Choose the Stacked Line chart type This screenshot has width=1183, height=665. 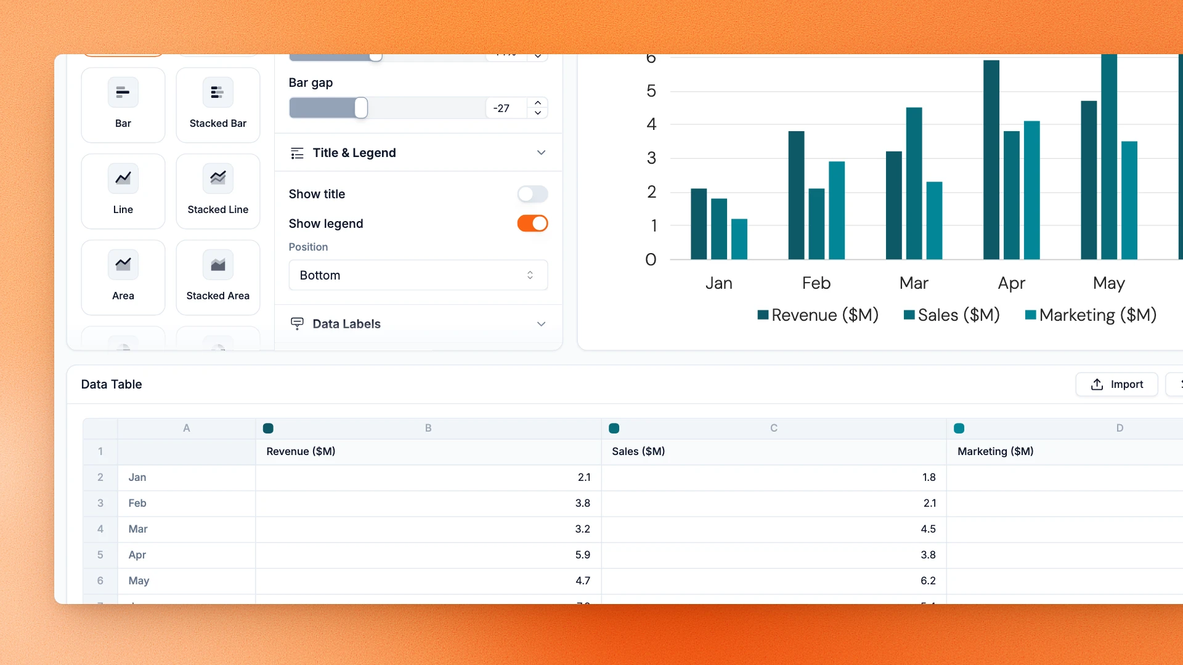pos(218,191)
